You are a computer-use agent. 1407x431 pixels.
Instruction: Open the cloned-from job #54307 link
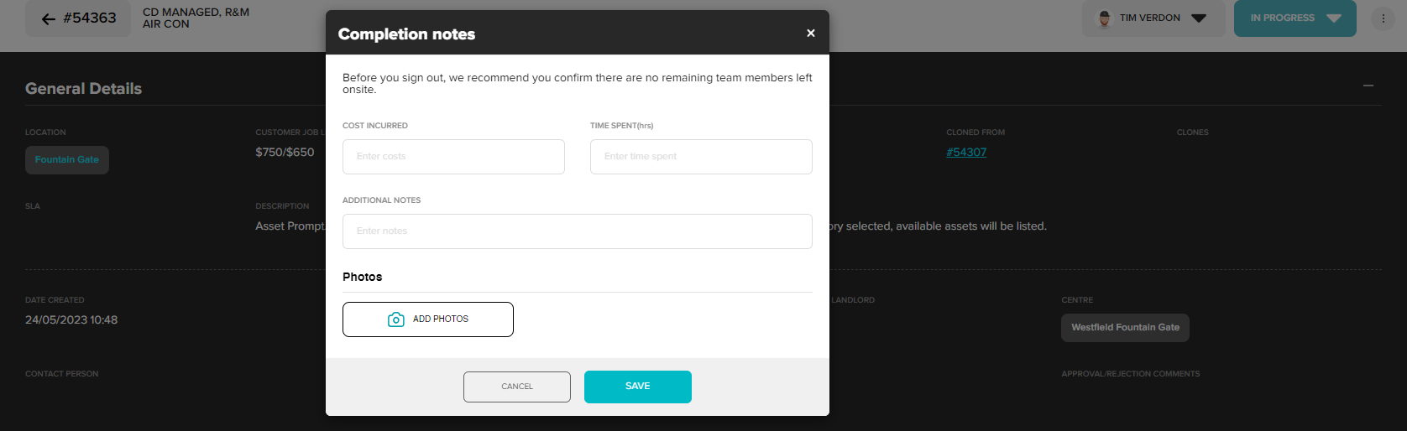tap(966, 153)
